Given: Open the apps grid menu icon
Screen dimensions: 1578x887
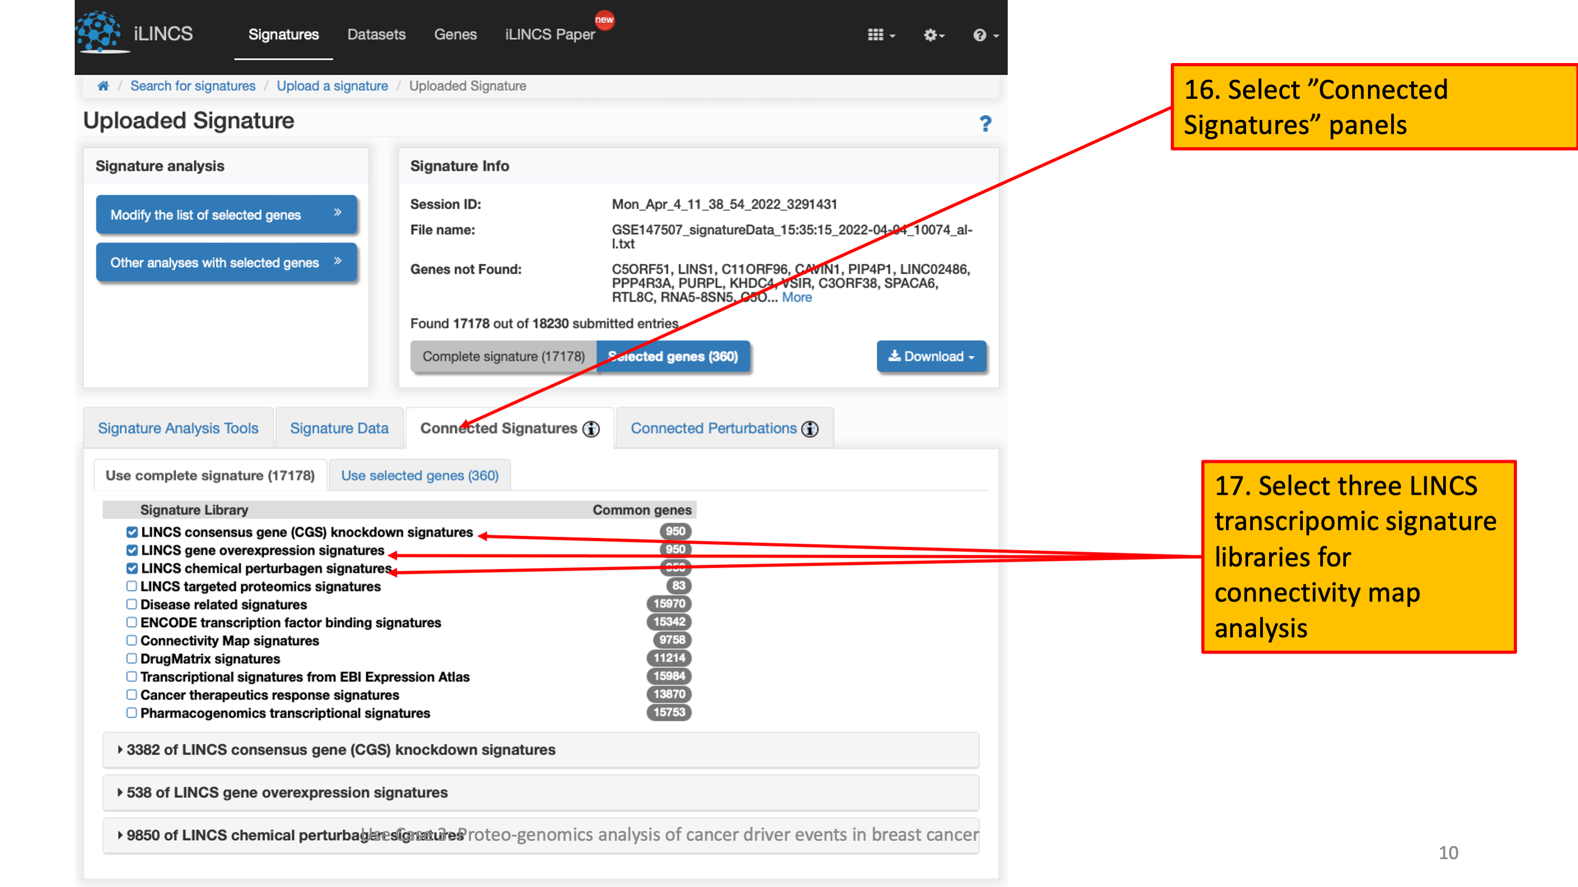Looking at the screenshot, I should (876, 35).
